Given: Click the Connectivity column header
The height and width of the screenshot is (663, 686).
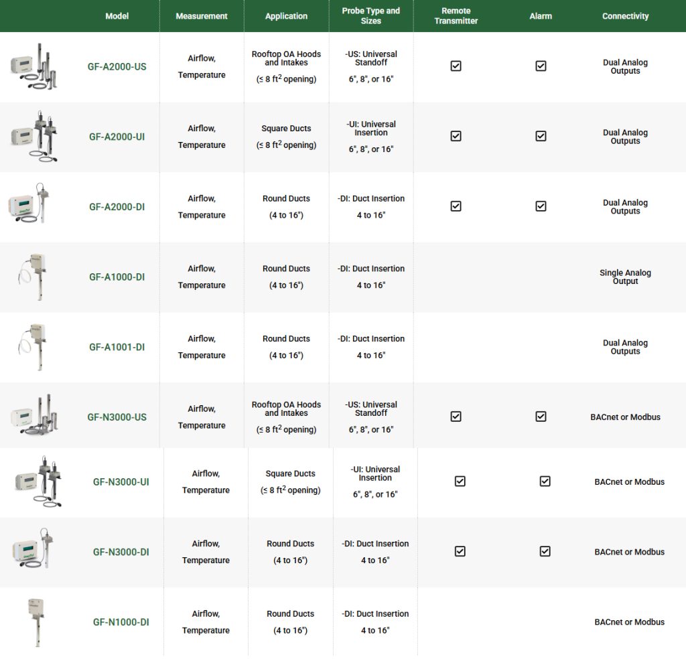Looking at the screenshot, I should 625,16.
